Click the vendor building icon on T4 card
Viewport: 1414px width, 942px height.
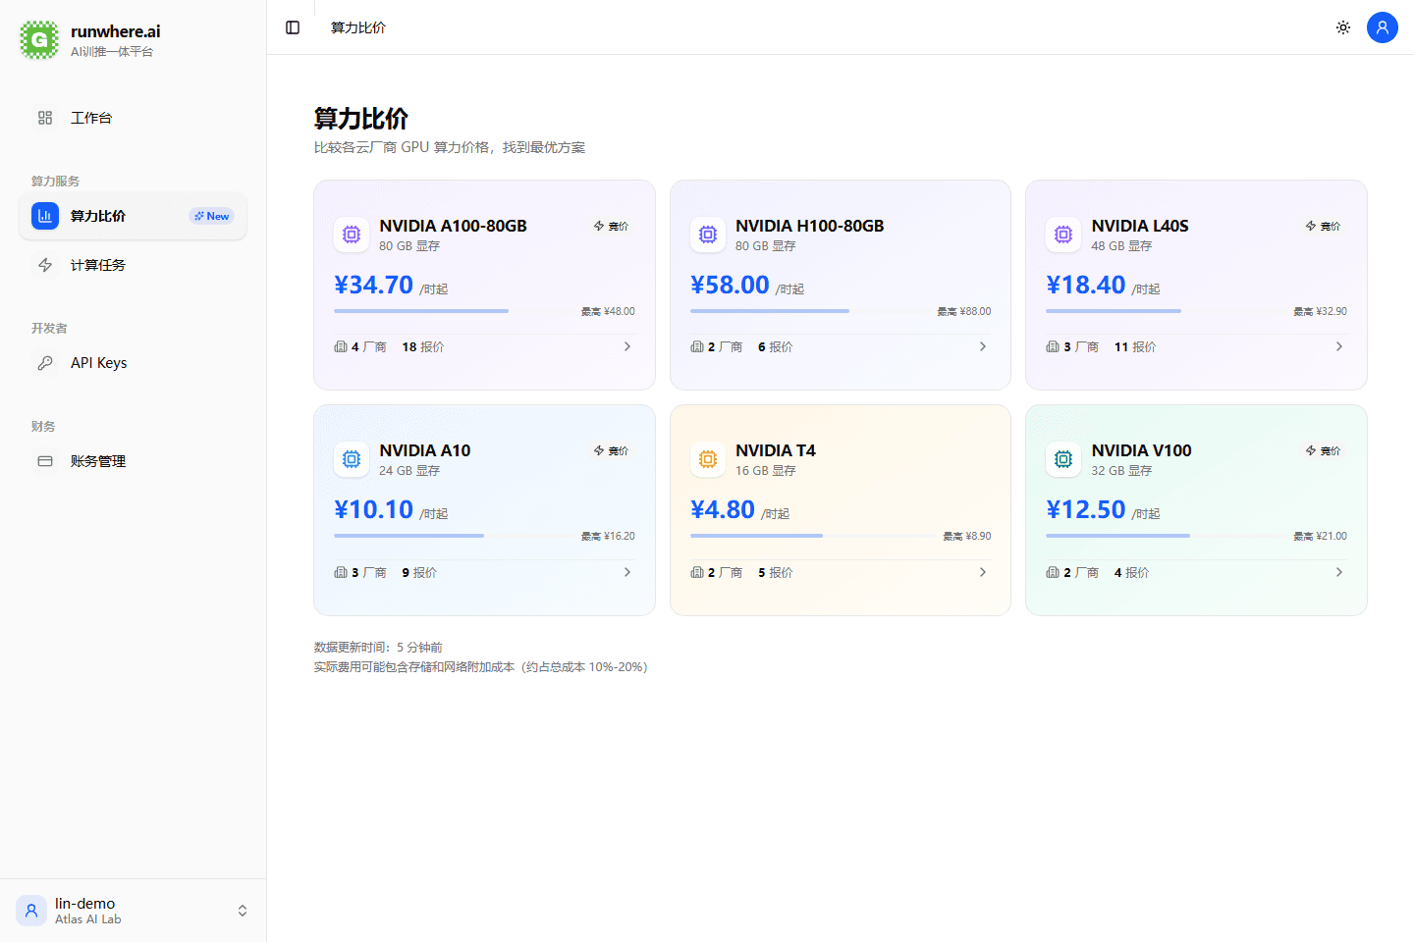[x=697, y=572]
